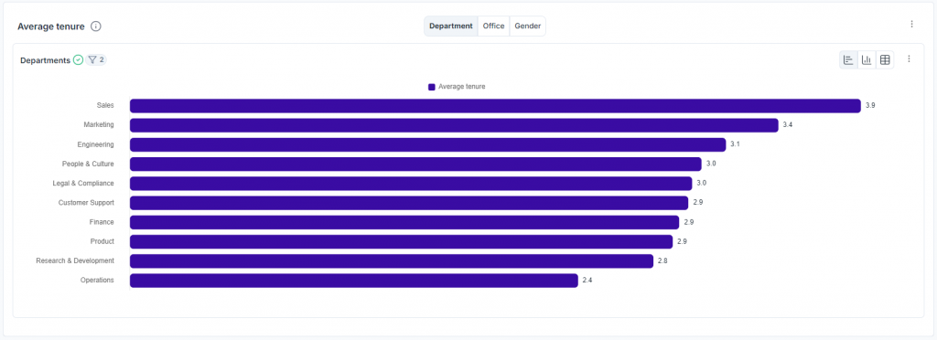Click the Engineering axis label
The height and width of the screenshot is (340, 937).
[95, 144]
